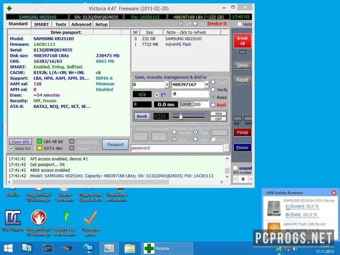
Task: Open the file explorer taskbar icon
Action: pyautogui.click(x=130, y=249)
